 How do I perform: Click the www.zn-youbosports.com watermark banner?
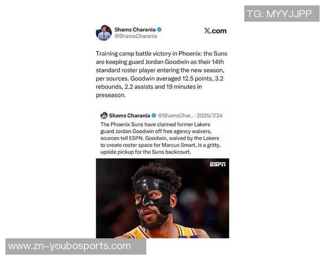(76, 246)
